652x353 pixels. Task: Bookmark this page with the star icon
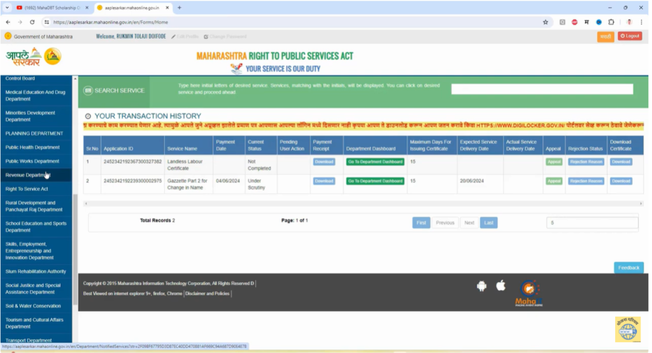[546, 22]
